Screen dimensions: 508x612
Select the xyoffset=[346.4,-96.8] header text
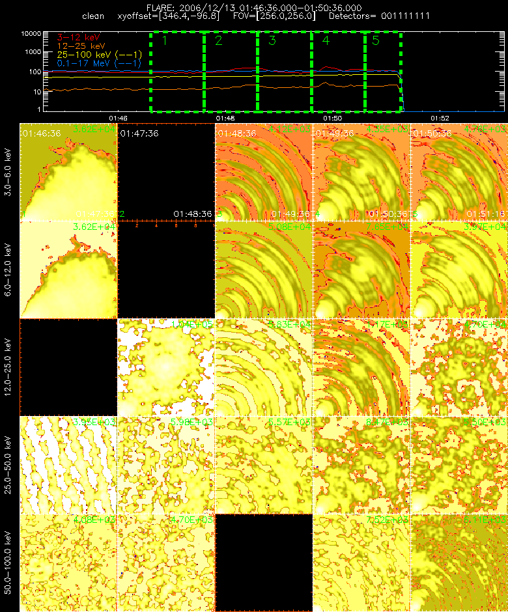tap(168, 16)
